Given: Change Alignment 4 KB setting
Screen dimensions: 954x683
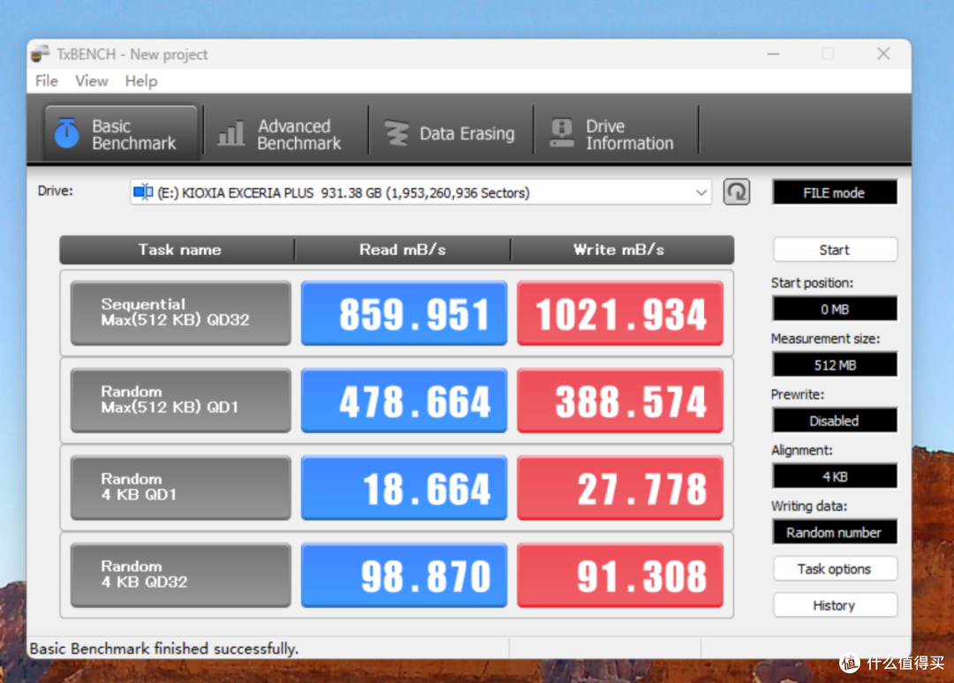Looking at the screenshot, I should pyautogui.click(x=834, y=477).
